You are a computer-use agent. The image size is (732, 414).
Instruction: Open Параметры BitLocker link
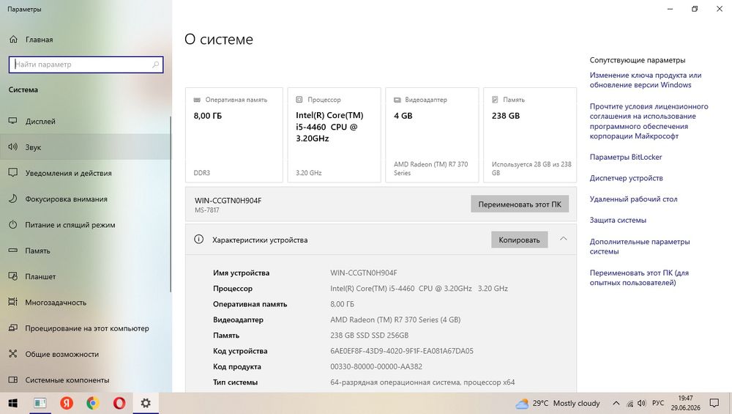pos(626,157)
